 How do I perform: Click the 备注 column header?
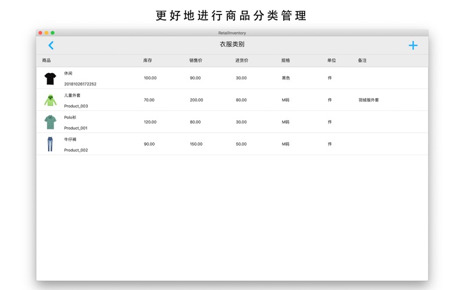click(x=363, y=60)
